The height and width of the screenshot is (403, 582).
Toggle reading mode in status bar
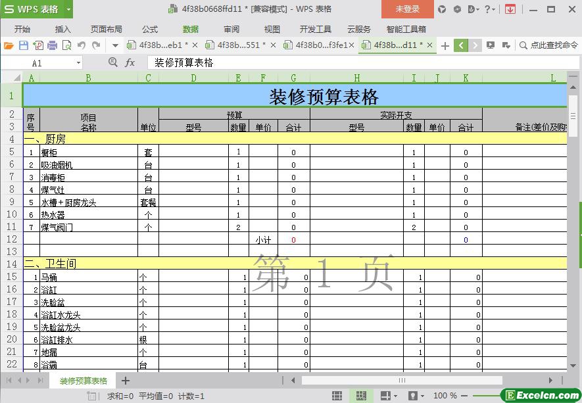[387, 396]
